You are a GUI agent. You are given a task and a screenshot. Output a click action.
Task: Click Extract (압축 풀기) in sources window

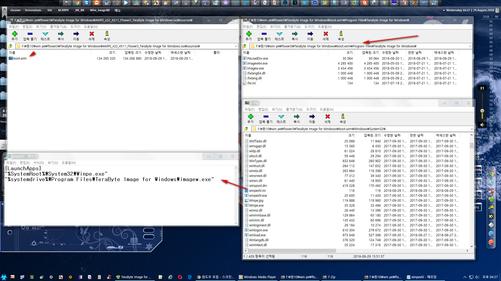(x=30, y=36)
